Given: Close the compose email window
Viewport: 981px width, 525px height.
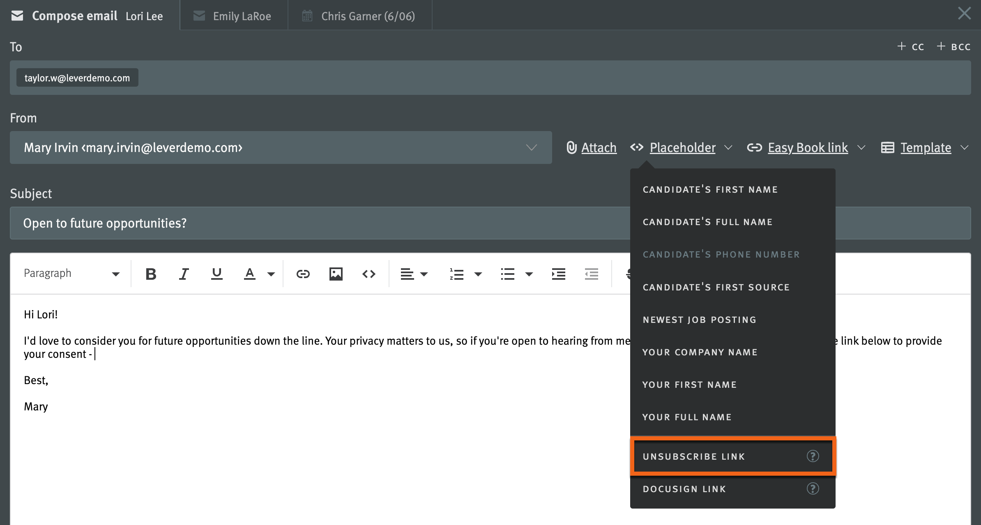Looking at the screenshot, I should 964,14.
